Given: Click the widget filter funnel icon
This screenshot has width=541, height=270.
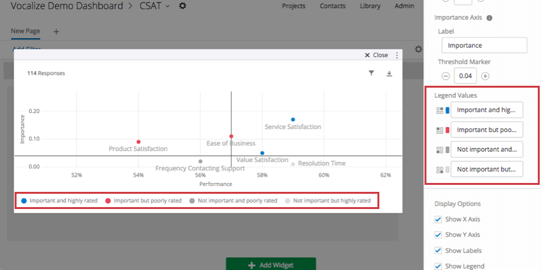Looking at the screenshot, I should point(372,74).
